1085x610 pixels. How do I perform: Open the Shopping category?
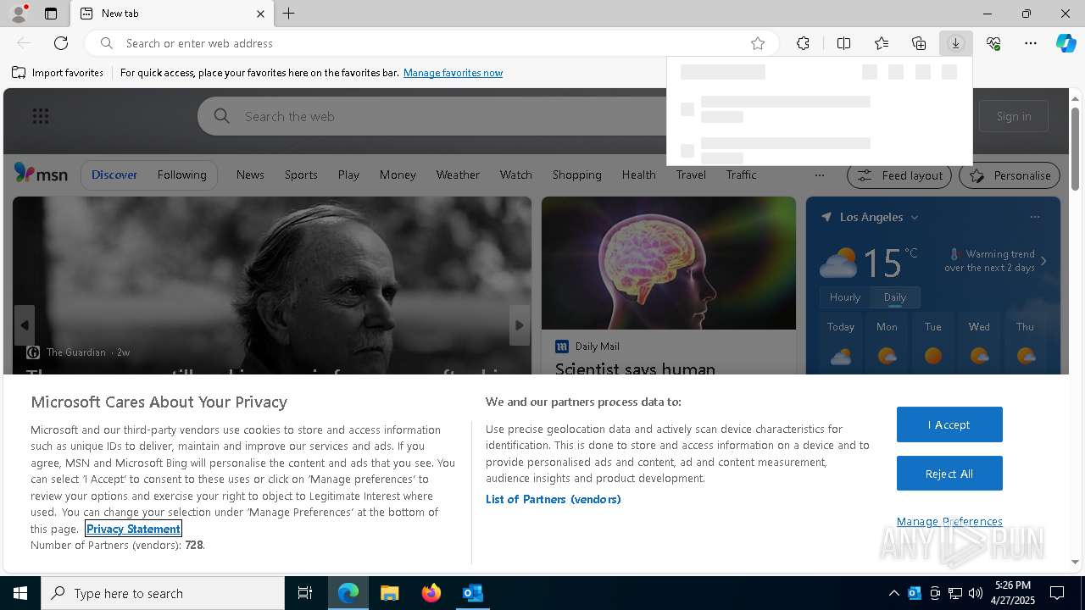pyautogui.click(x=576, y=175)
